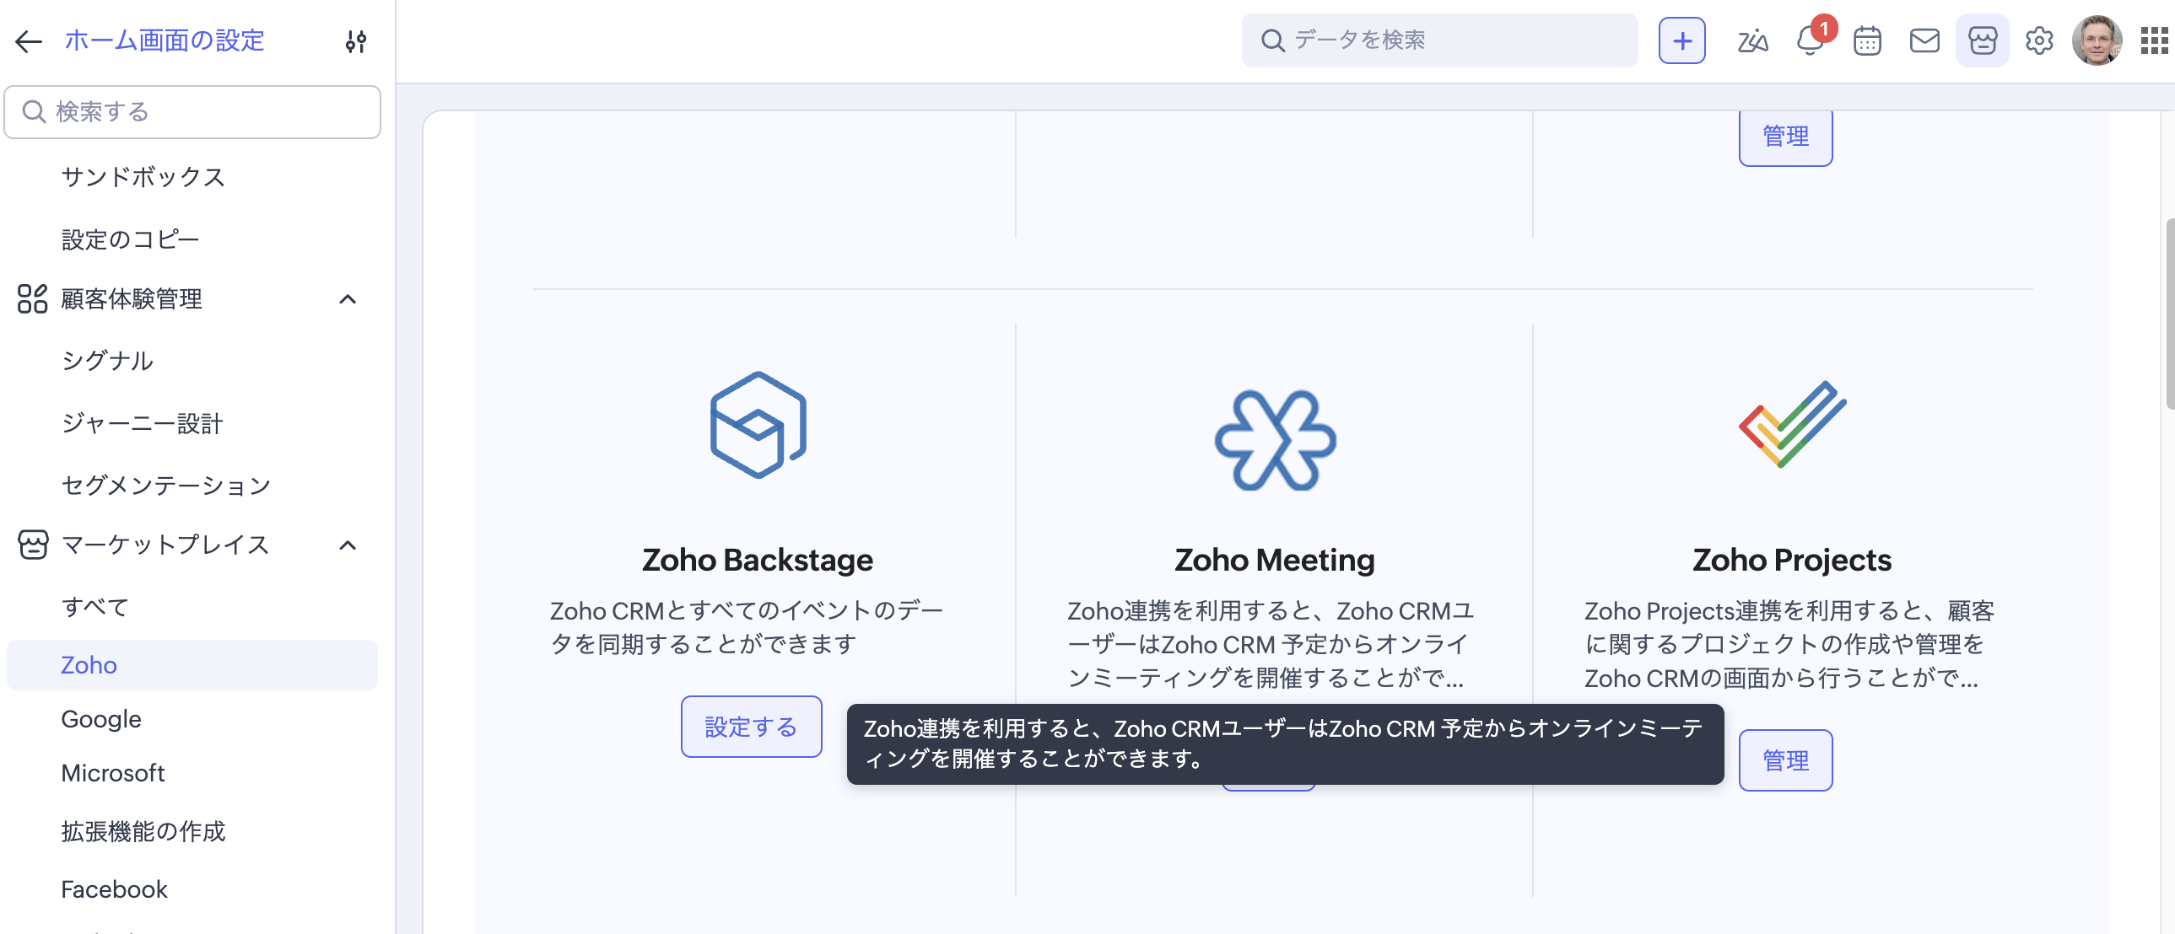The image size is (2175, 934).
Task: Focus the データを検索 search field
Action: tap(1439, 40)
